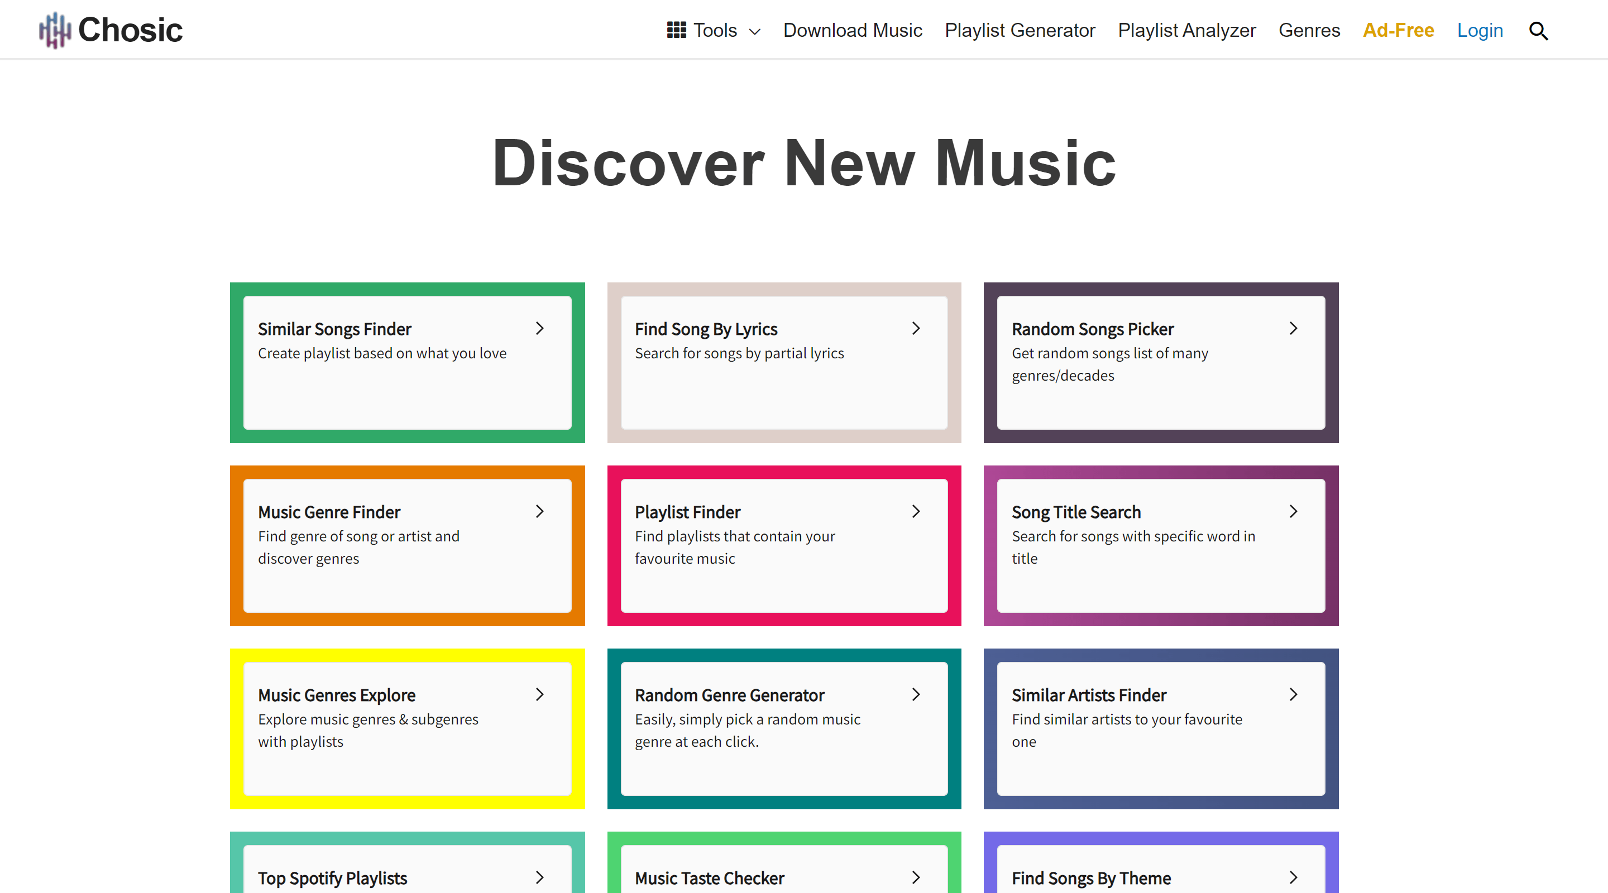
Task: Expand the Tools dropdown chevron
Action: 755,31
